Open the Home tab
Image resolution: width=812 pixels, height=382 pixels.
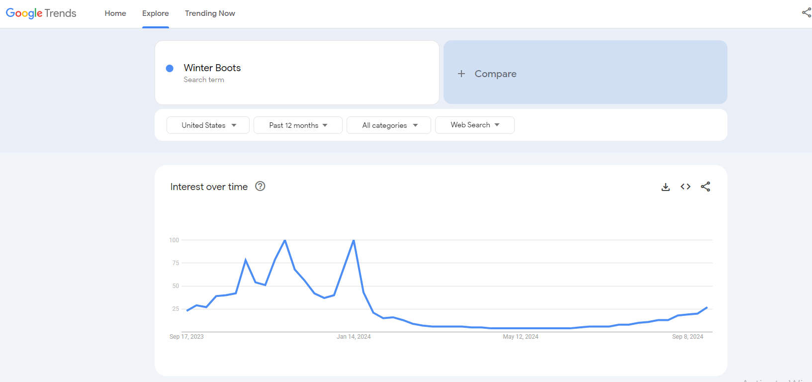[115, 13]
